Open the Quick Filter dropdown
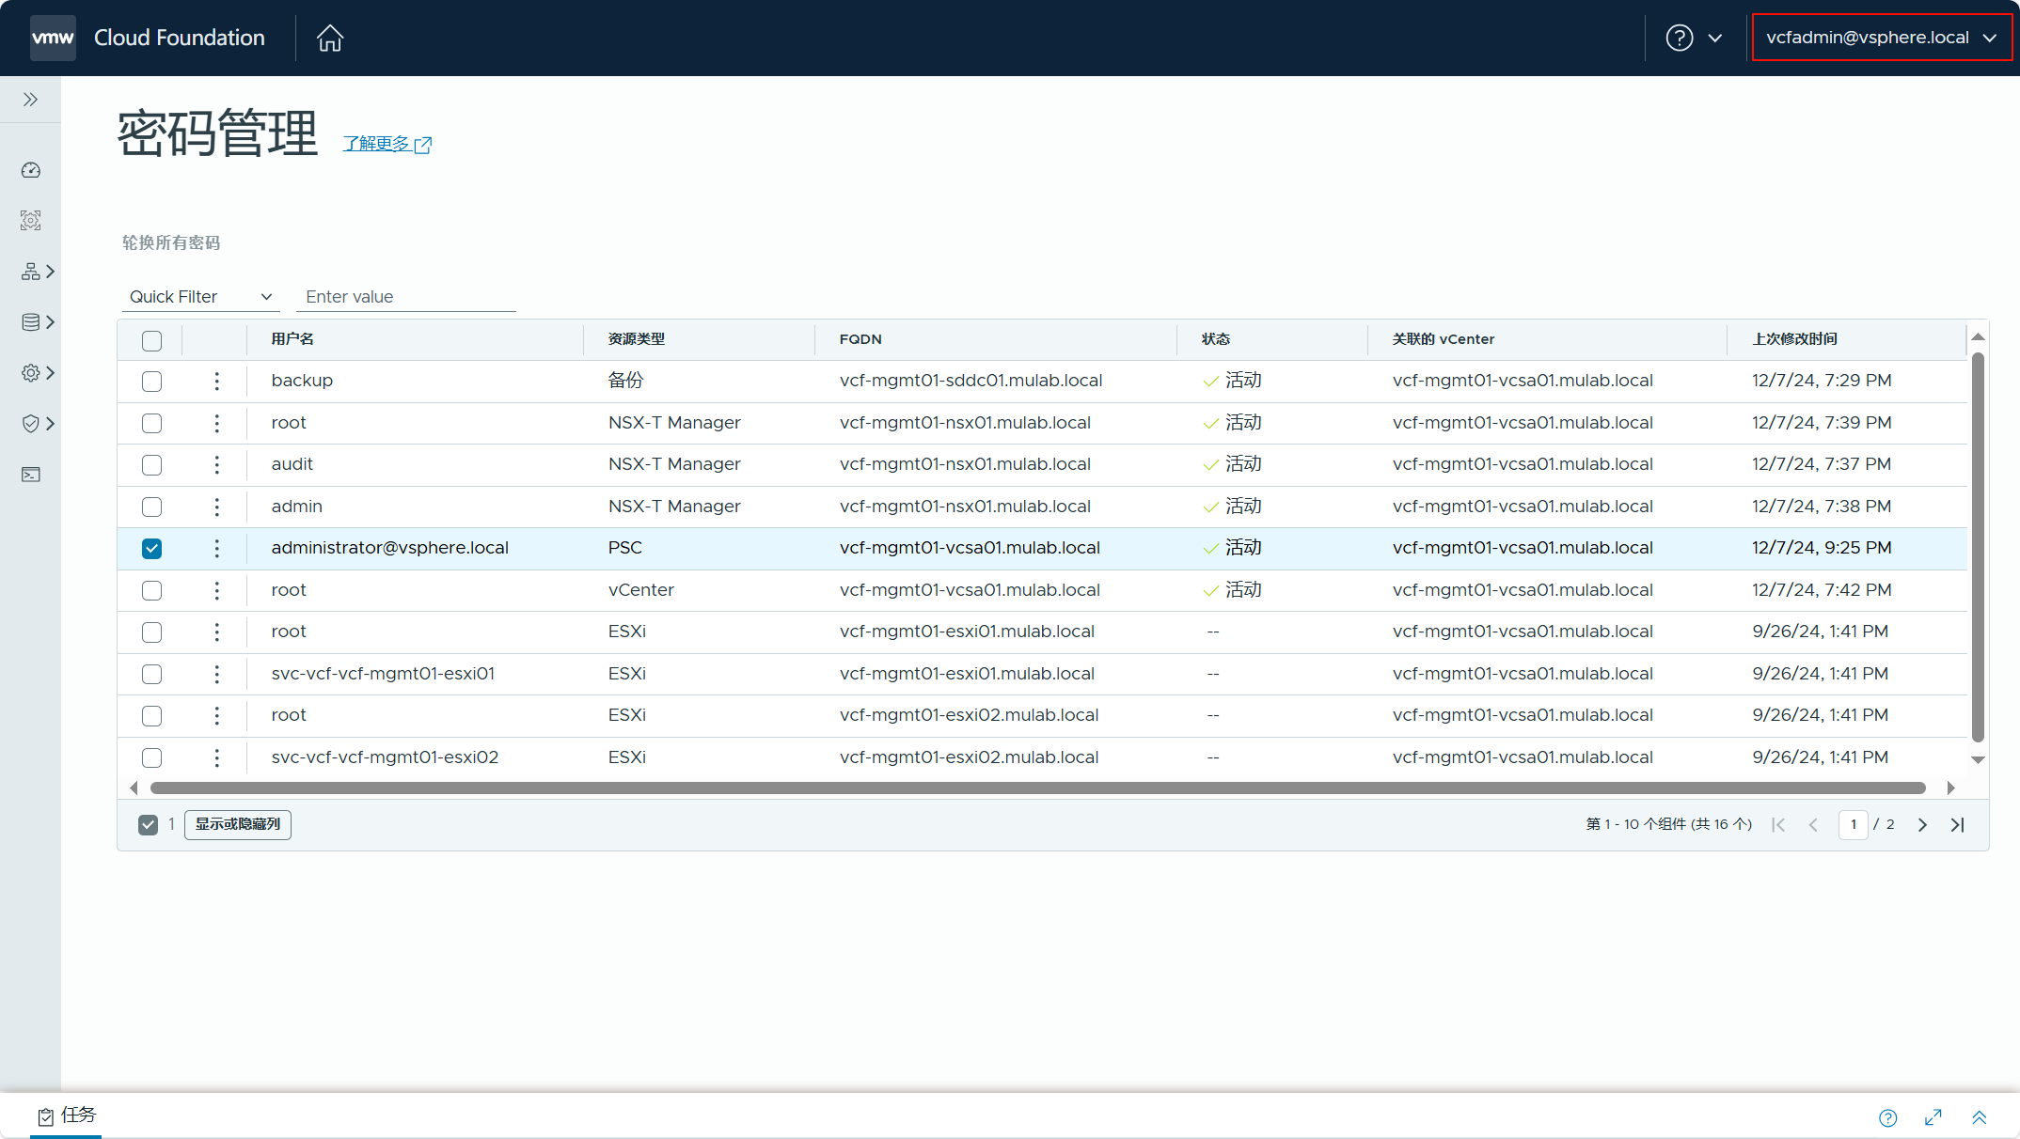2020x1139 pixels. tap(200, 297)
